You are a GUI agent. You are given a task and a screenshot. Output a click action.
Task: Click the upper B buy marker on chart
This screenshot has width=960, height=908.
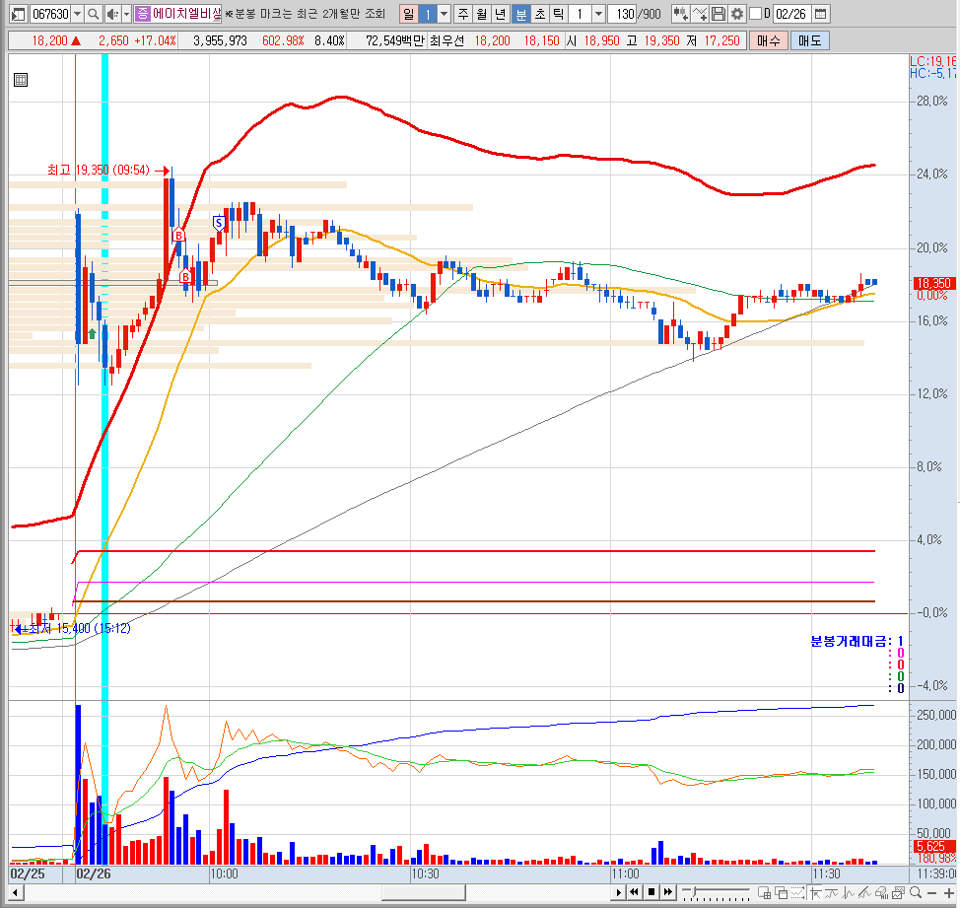(178, 235)
